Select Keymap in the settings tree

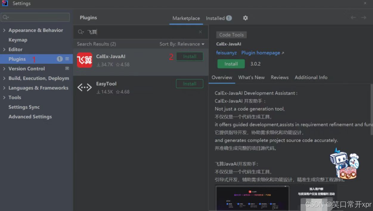(18, 40)
